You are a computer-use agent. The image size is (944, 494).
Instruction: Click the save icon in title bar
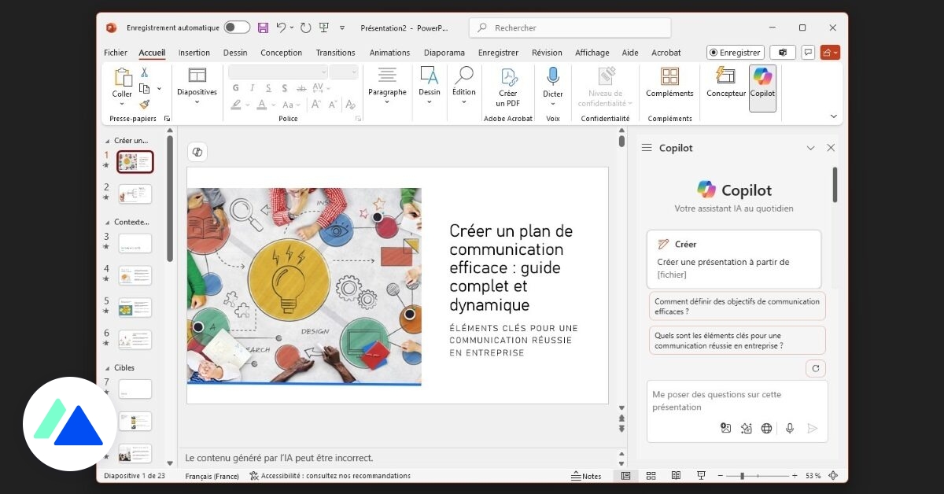263,28
